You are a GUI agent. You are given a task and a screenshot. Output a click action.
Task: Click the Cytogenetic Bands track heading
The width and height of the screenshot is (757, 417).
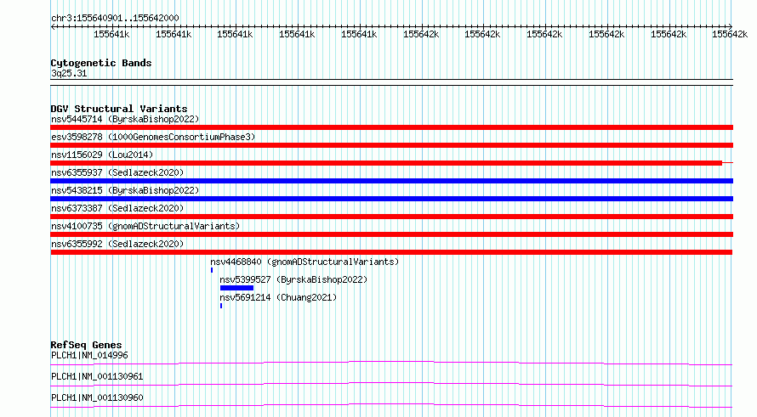point(101,63)
